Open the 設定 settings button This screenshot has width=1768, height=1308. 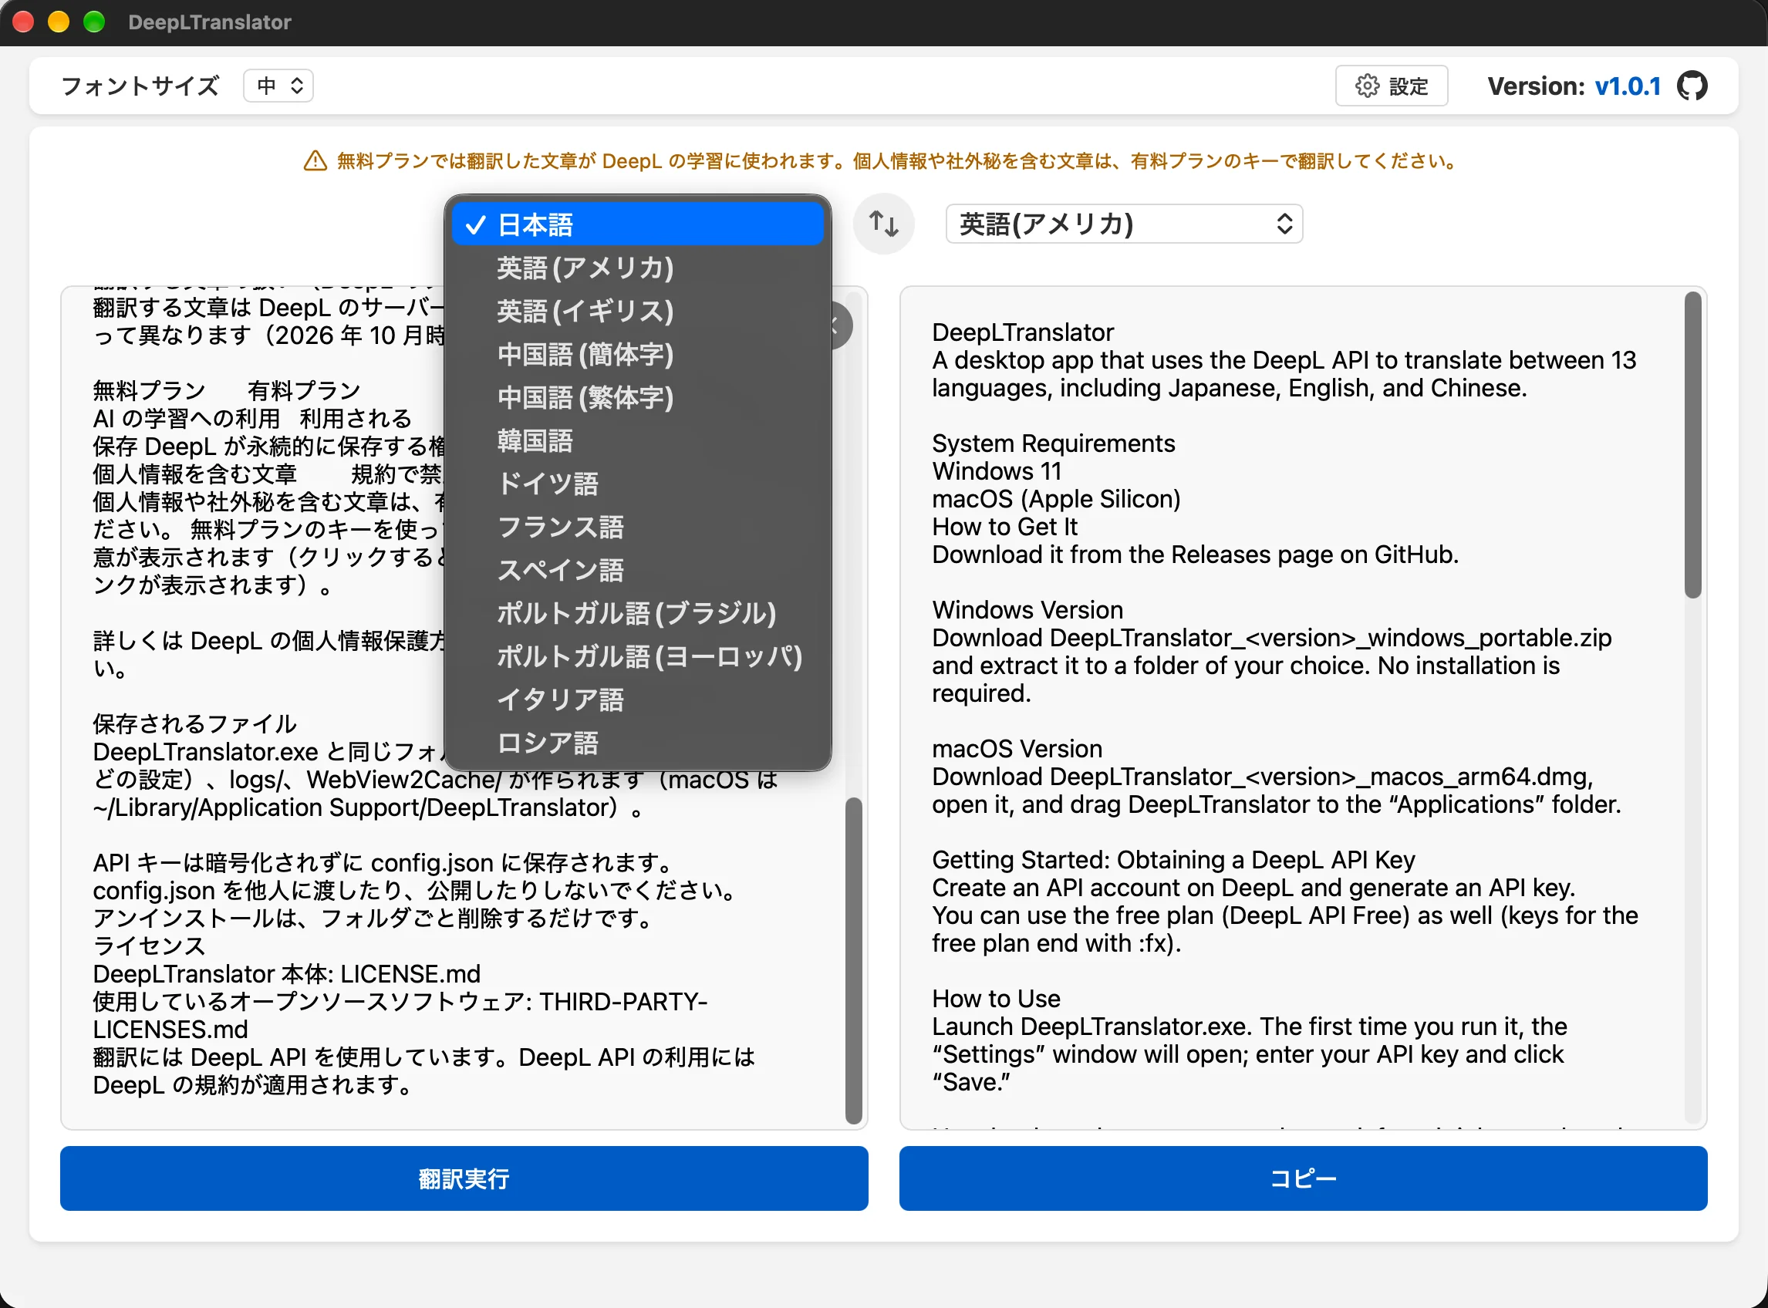[x=1391, y=86]
